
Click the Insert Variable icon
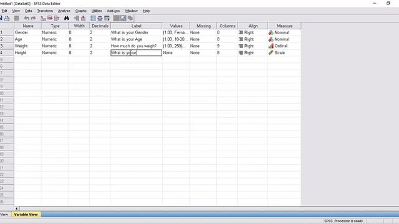[83, 18]
